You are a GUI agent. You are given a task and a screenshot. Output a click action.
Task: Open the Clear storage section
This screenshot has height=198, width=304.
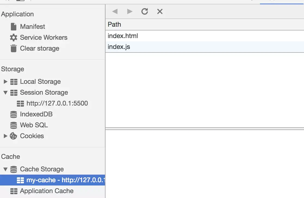click(39, 48)
